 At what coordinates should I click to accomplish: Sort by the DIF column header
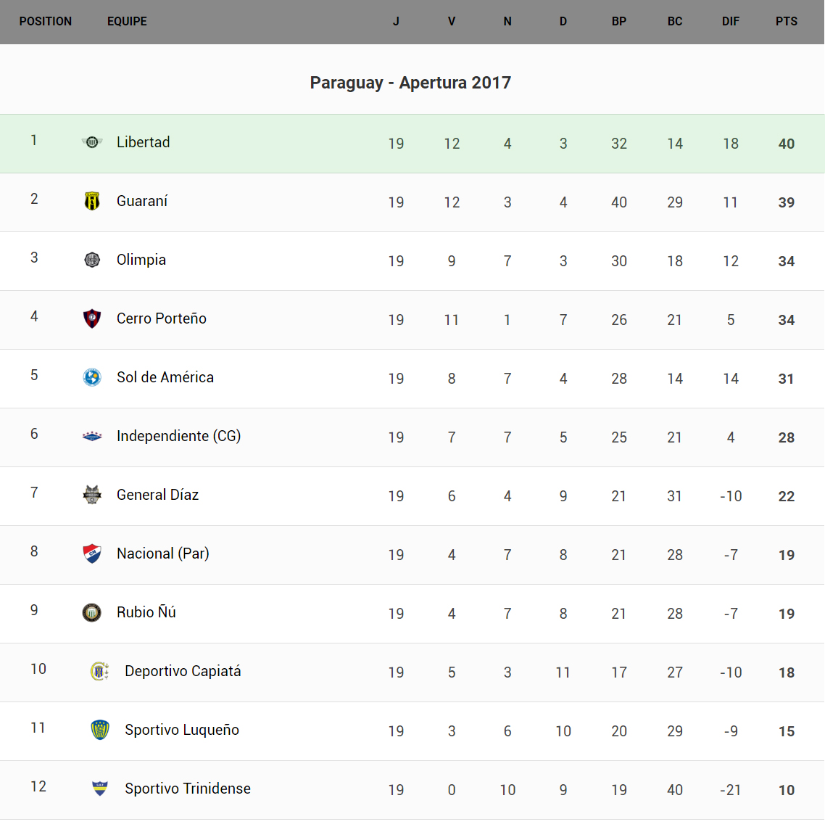(730, 22)
